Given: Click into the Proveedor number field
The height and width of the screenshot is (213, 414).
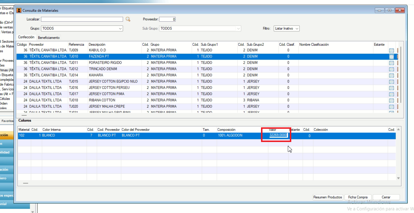Looking at the screenshot, I should click(x=167, y=19).
